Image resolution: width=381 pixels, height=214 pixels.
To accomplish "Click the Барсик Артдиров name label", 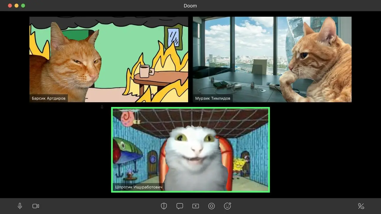I will (49, 98).
